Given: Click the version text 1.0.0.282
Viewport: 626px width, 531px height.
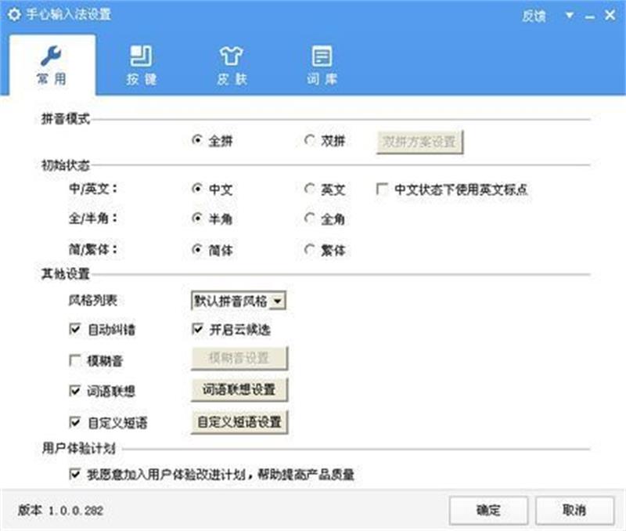Looking at the screenshot, I should click(x=76, y=511).
